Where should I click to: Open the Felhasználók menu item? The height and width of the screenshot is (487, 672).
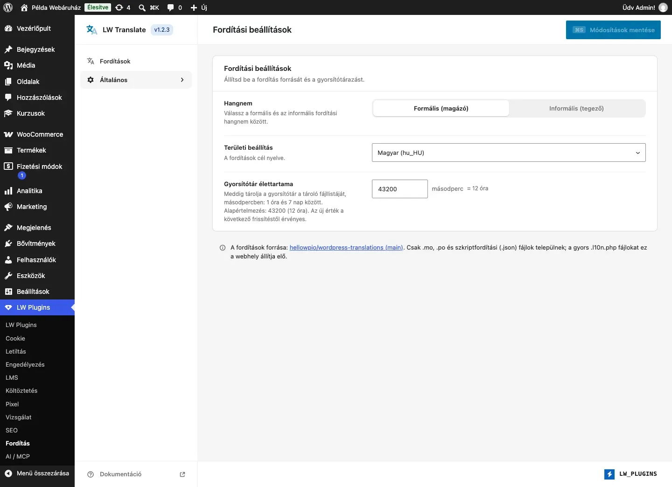[x=37, y=260]
